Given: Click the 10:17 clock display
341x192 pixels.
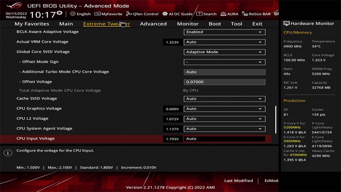Looking at the screenshot, I should (42, 15).
